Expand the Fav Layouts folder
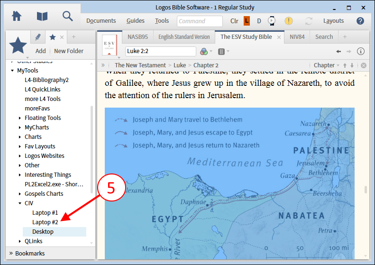Screen dimensions: 375x265 [x=20, y=146]
